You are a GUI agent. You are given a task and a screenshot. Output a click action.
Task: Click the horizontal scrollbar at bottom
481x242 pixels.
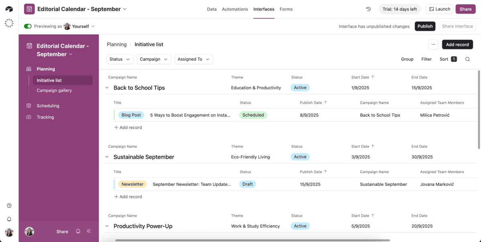tap(252, 240)
